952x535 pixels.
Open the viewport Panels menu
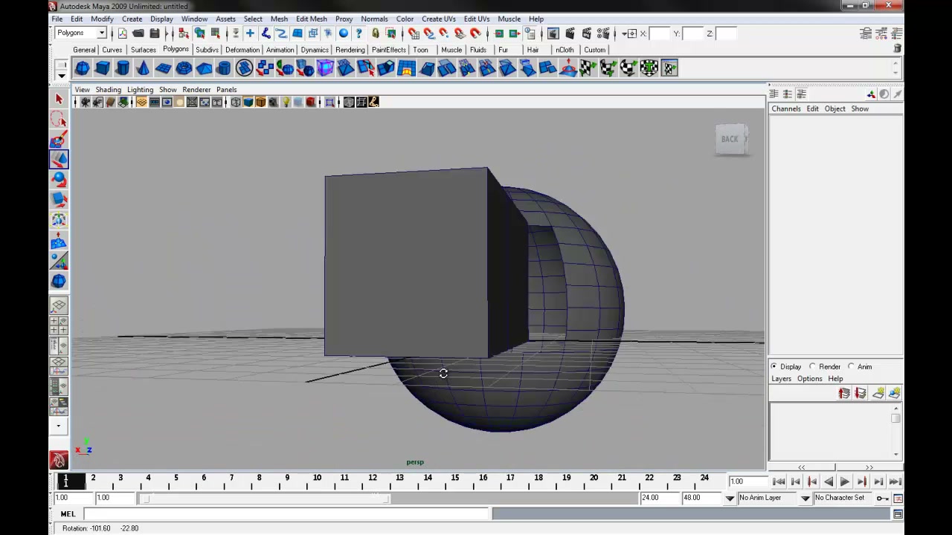click(x=226, y=89)
